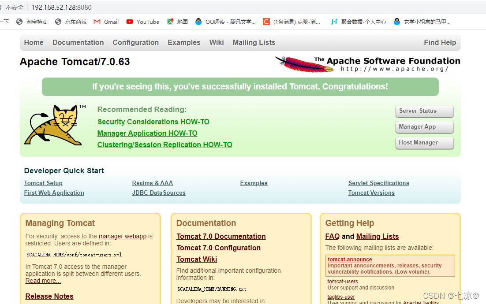
Task: Open the JDBC DataSources link
Action: point(159,193)
